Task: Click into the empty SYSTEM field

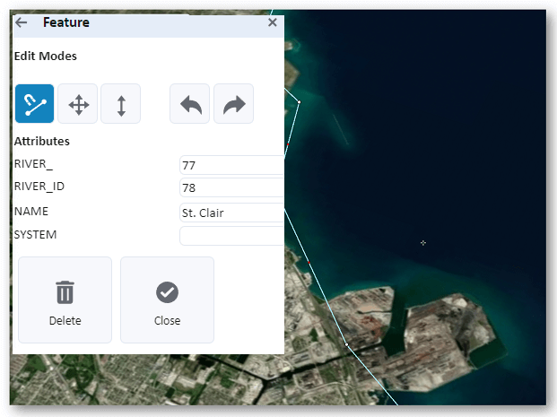Action: coord(232,236)
